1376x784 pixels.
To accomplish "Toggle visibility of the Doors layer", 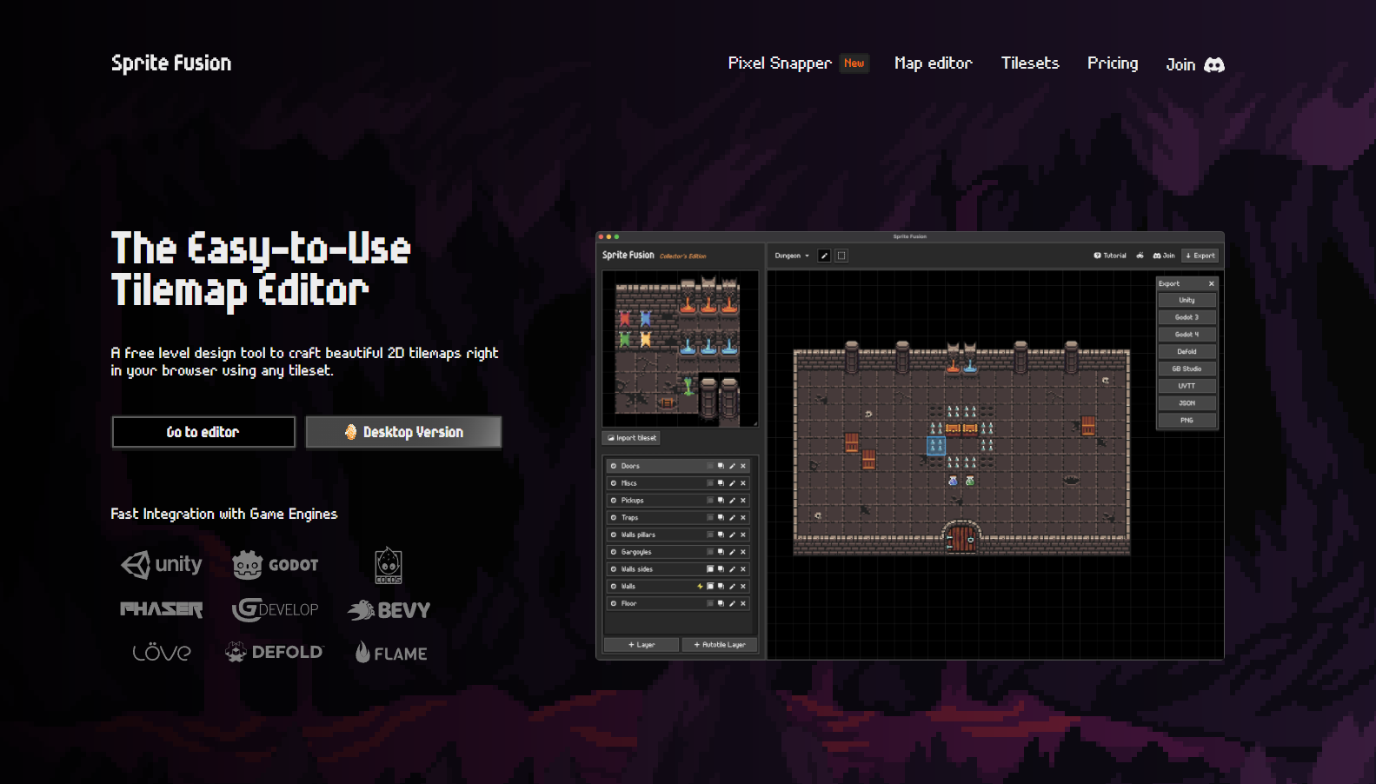I will point(614,466).
